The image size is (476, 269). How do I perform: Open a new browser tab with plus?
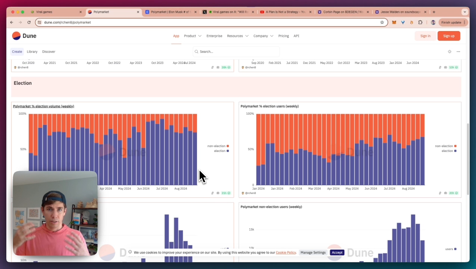click(x=434, y=12)
